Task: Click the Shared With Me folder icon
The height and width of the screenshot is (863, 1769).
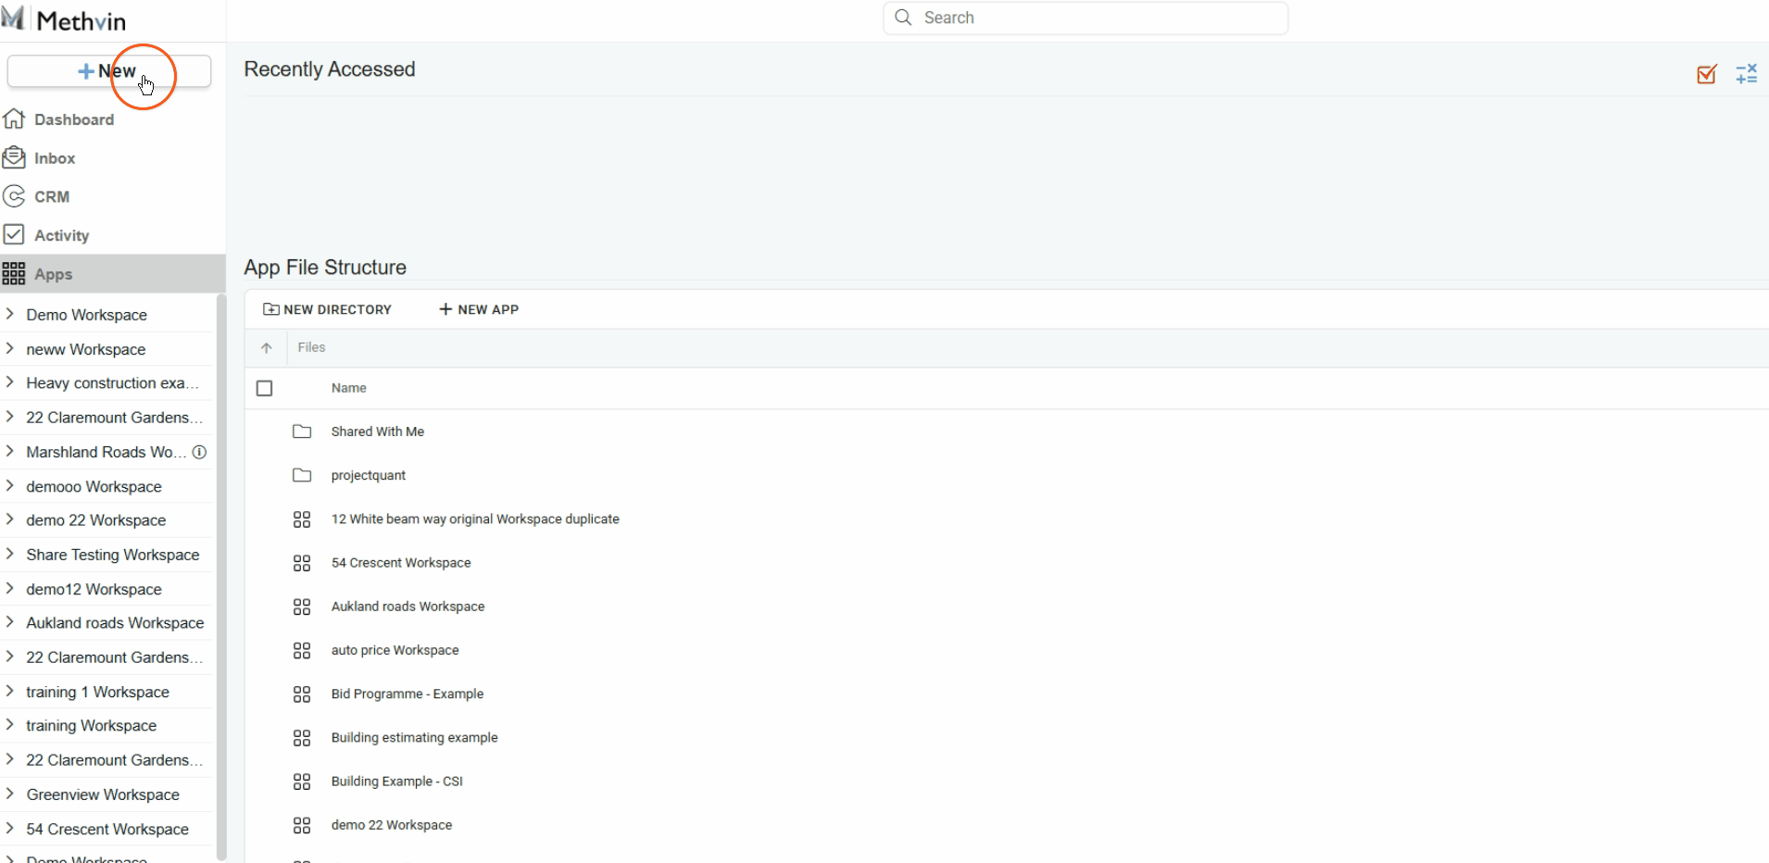Action: [302, 431]
